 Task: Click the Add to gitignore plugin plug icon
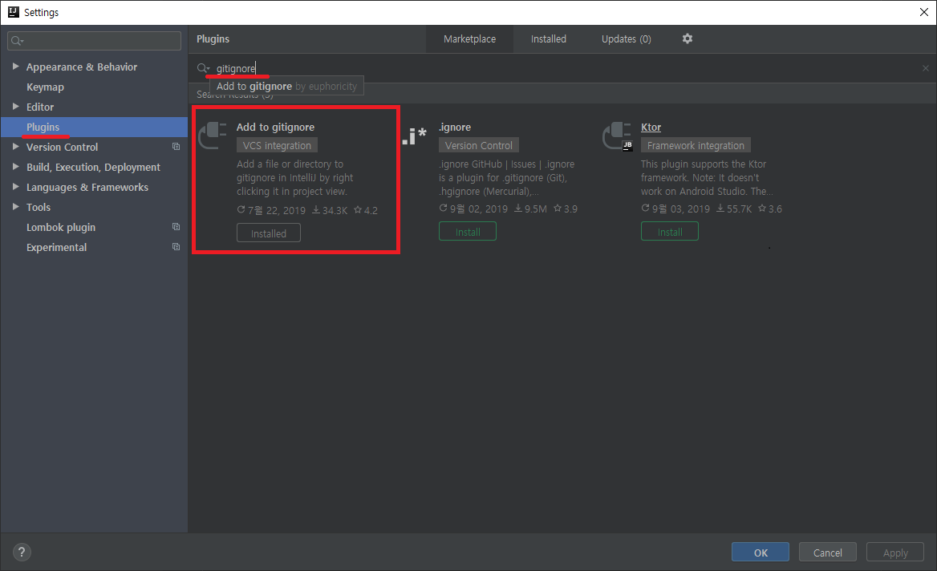tap(212, 136)
